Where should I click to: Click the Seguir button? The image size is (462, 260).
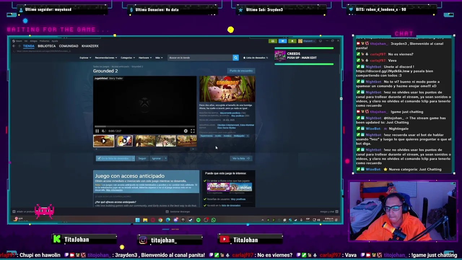tap(142, 158)
